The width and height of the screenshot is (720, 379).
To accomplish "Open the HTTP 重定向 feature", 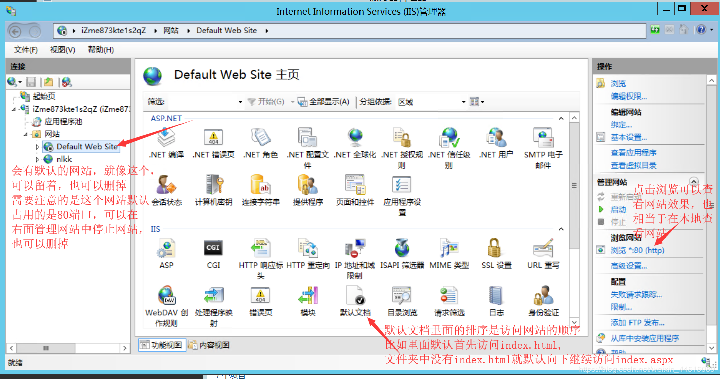I will coord(308,253).
